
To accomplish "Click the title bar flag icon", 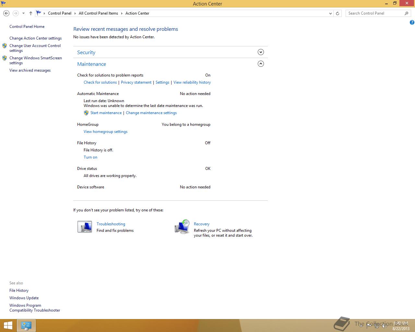I will pos(3,4).
